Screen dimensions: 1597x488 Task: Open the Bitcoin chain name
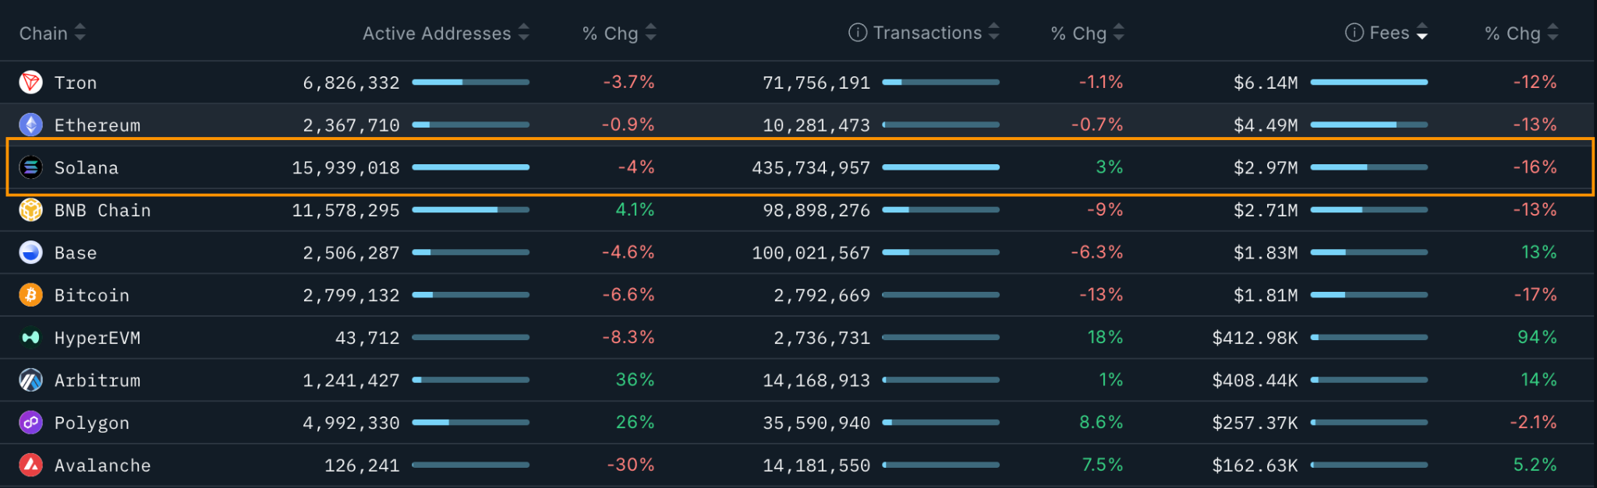coord(92,296)
